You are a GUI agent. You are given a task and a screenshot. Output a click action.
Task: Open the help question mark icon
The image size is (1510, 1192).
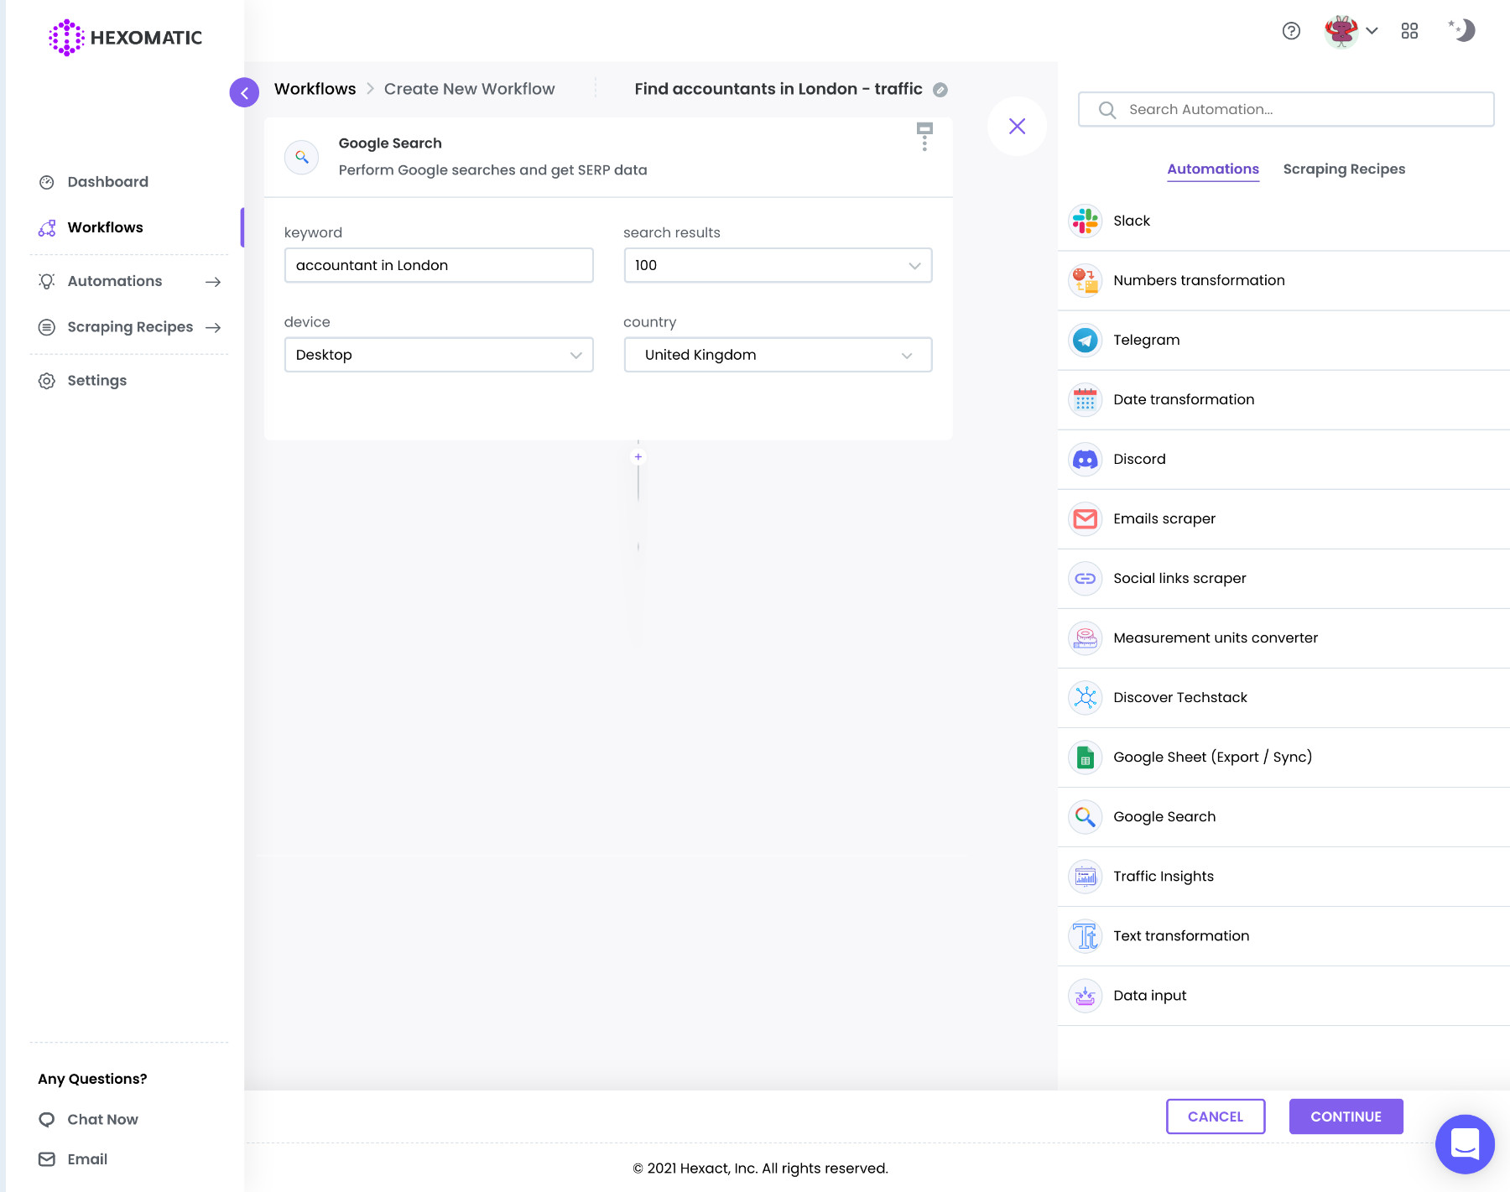tap(1291, 31)
